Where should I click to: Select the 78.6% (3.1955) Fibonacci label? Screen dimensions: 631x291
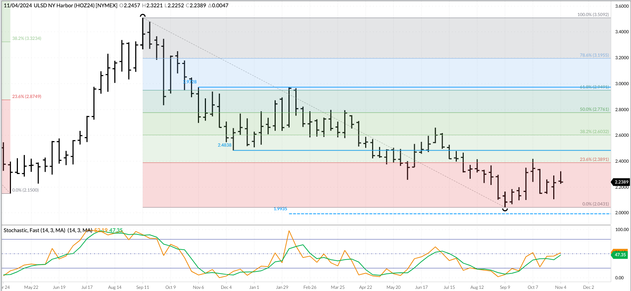pos(594,55)
